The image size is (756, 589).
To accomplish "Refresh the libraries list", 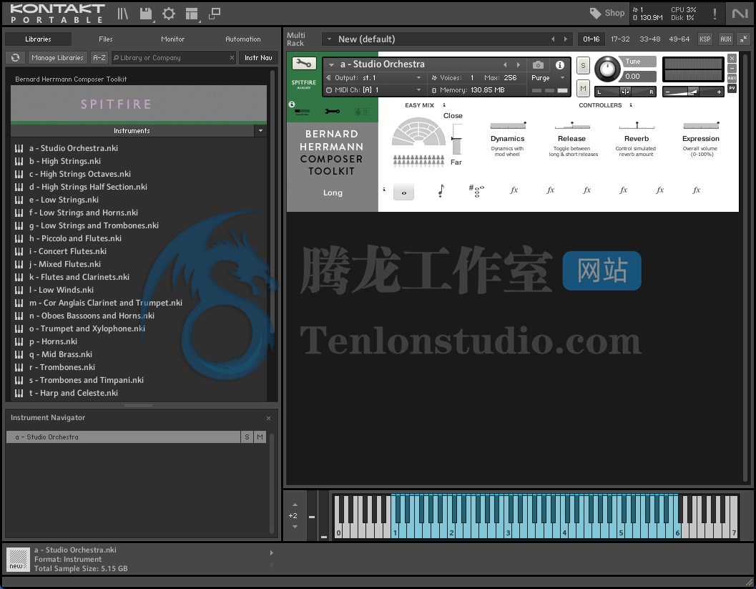I will [x=16, y=57].
